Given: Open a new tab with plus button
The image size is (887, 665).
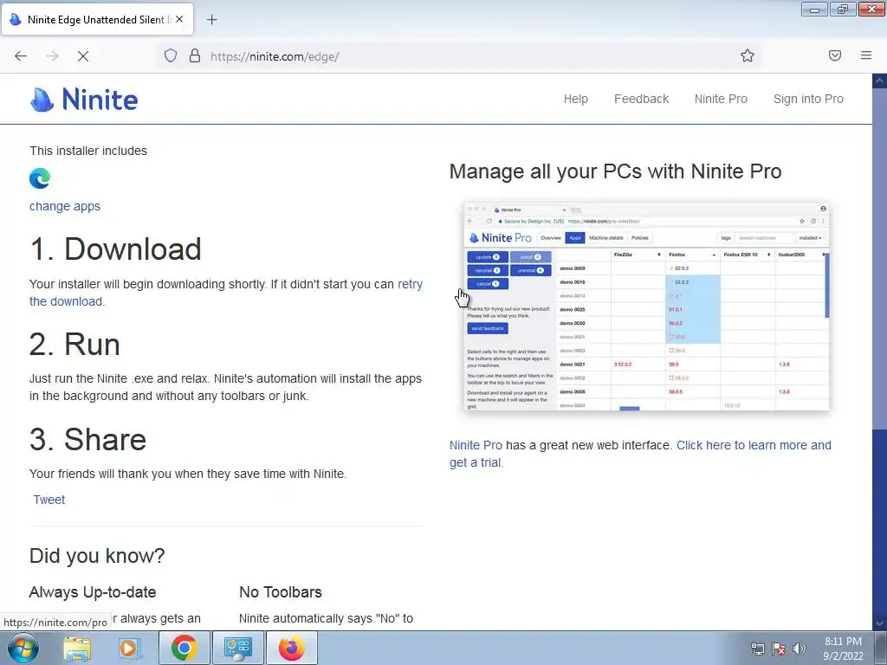Looking at the screenshot, I should coord(211,20).
